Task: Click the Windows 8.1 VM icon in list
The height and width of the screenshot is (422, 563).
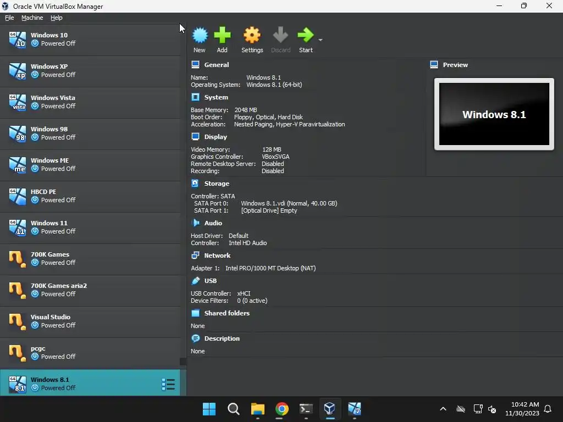Action: 17,384
